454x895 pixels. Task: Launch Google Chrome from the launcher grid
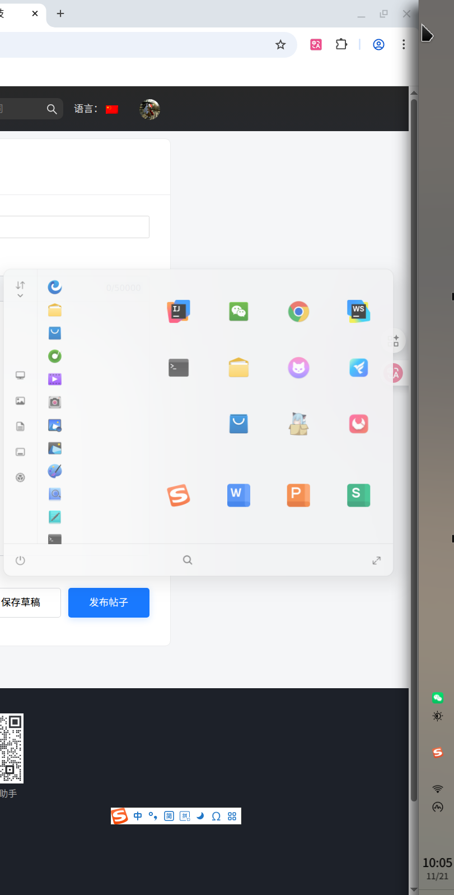pyautogui.click(x=298, y=311)
